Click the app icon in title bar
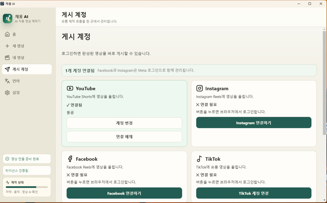The height and width of the screenshot is (203, 327). click(x=2, y=3)
